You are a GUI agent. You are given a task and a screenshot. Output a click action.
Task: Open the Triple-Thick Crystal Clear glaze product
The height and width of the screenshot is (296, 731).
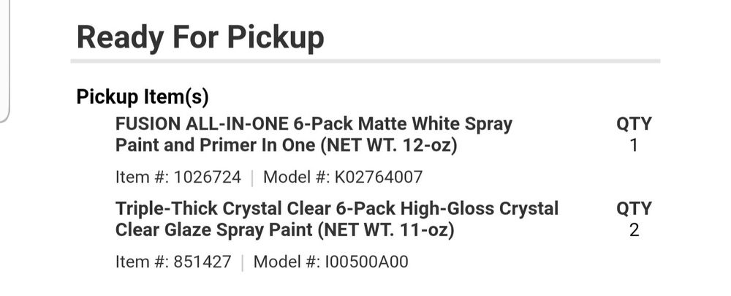point(336,219)
